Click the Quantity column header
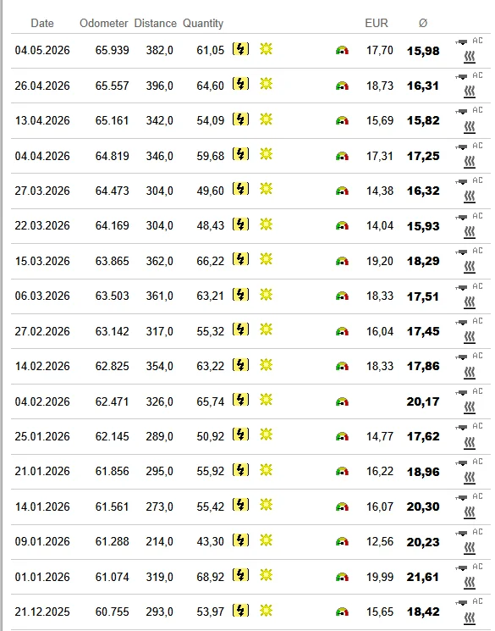The image size is (495, 631). click(x=203, y=24)
